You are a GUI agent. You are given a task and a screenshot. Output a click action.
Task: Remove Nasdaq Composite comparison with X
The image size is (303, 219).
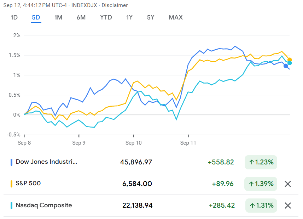(288, 206)
